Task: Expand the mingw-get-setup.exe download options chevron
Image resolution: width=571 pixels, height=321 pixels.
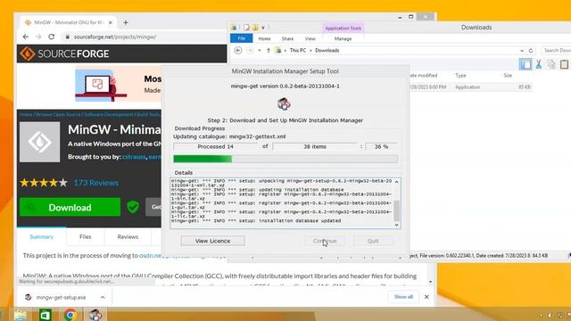Action: point(103,297)
